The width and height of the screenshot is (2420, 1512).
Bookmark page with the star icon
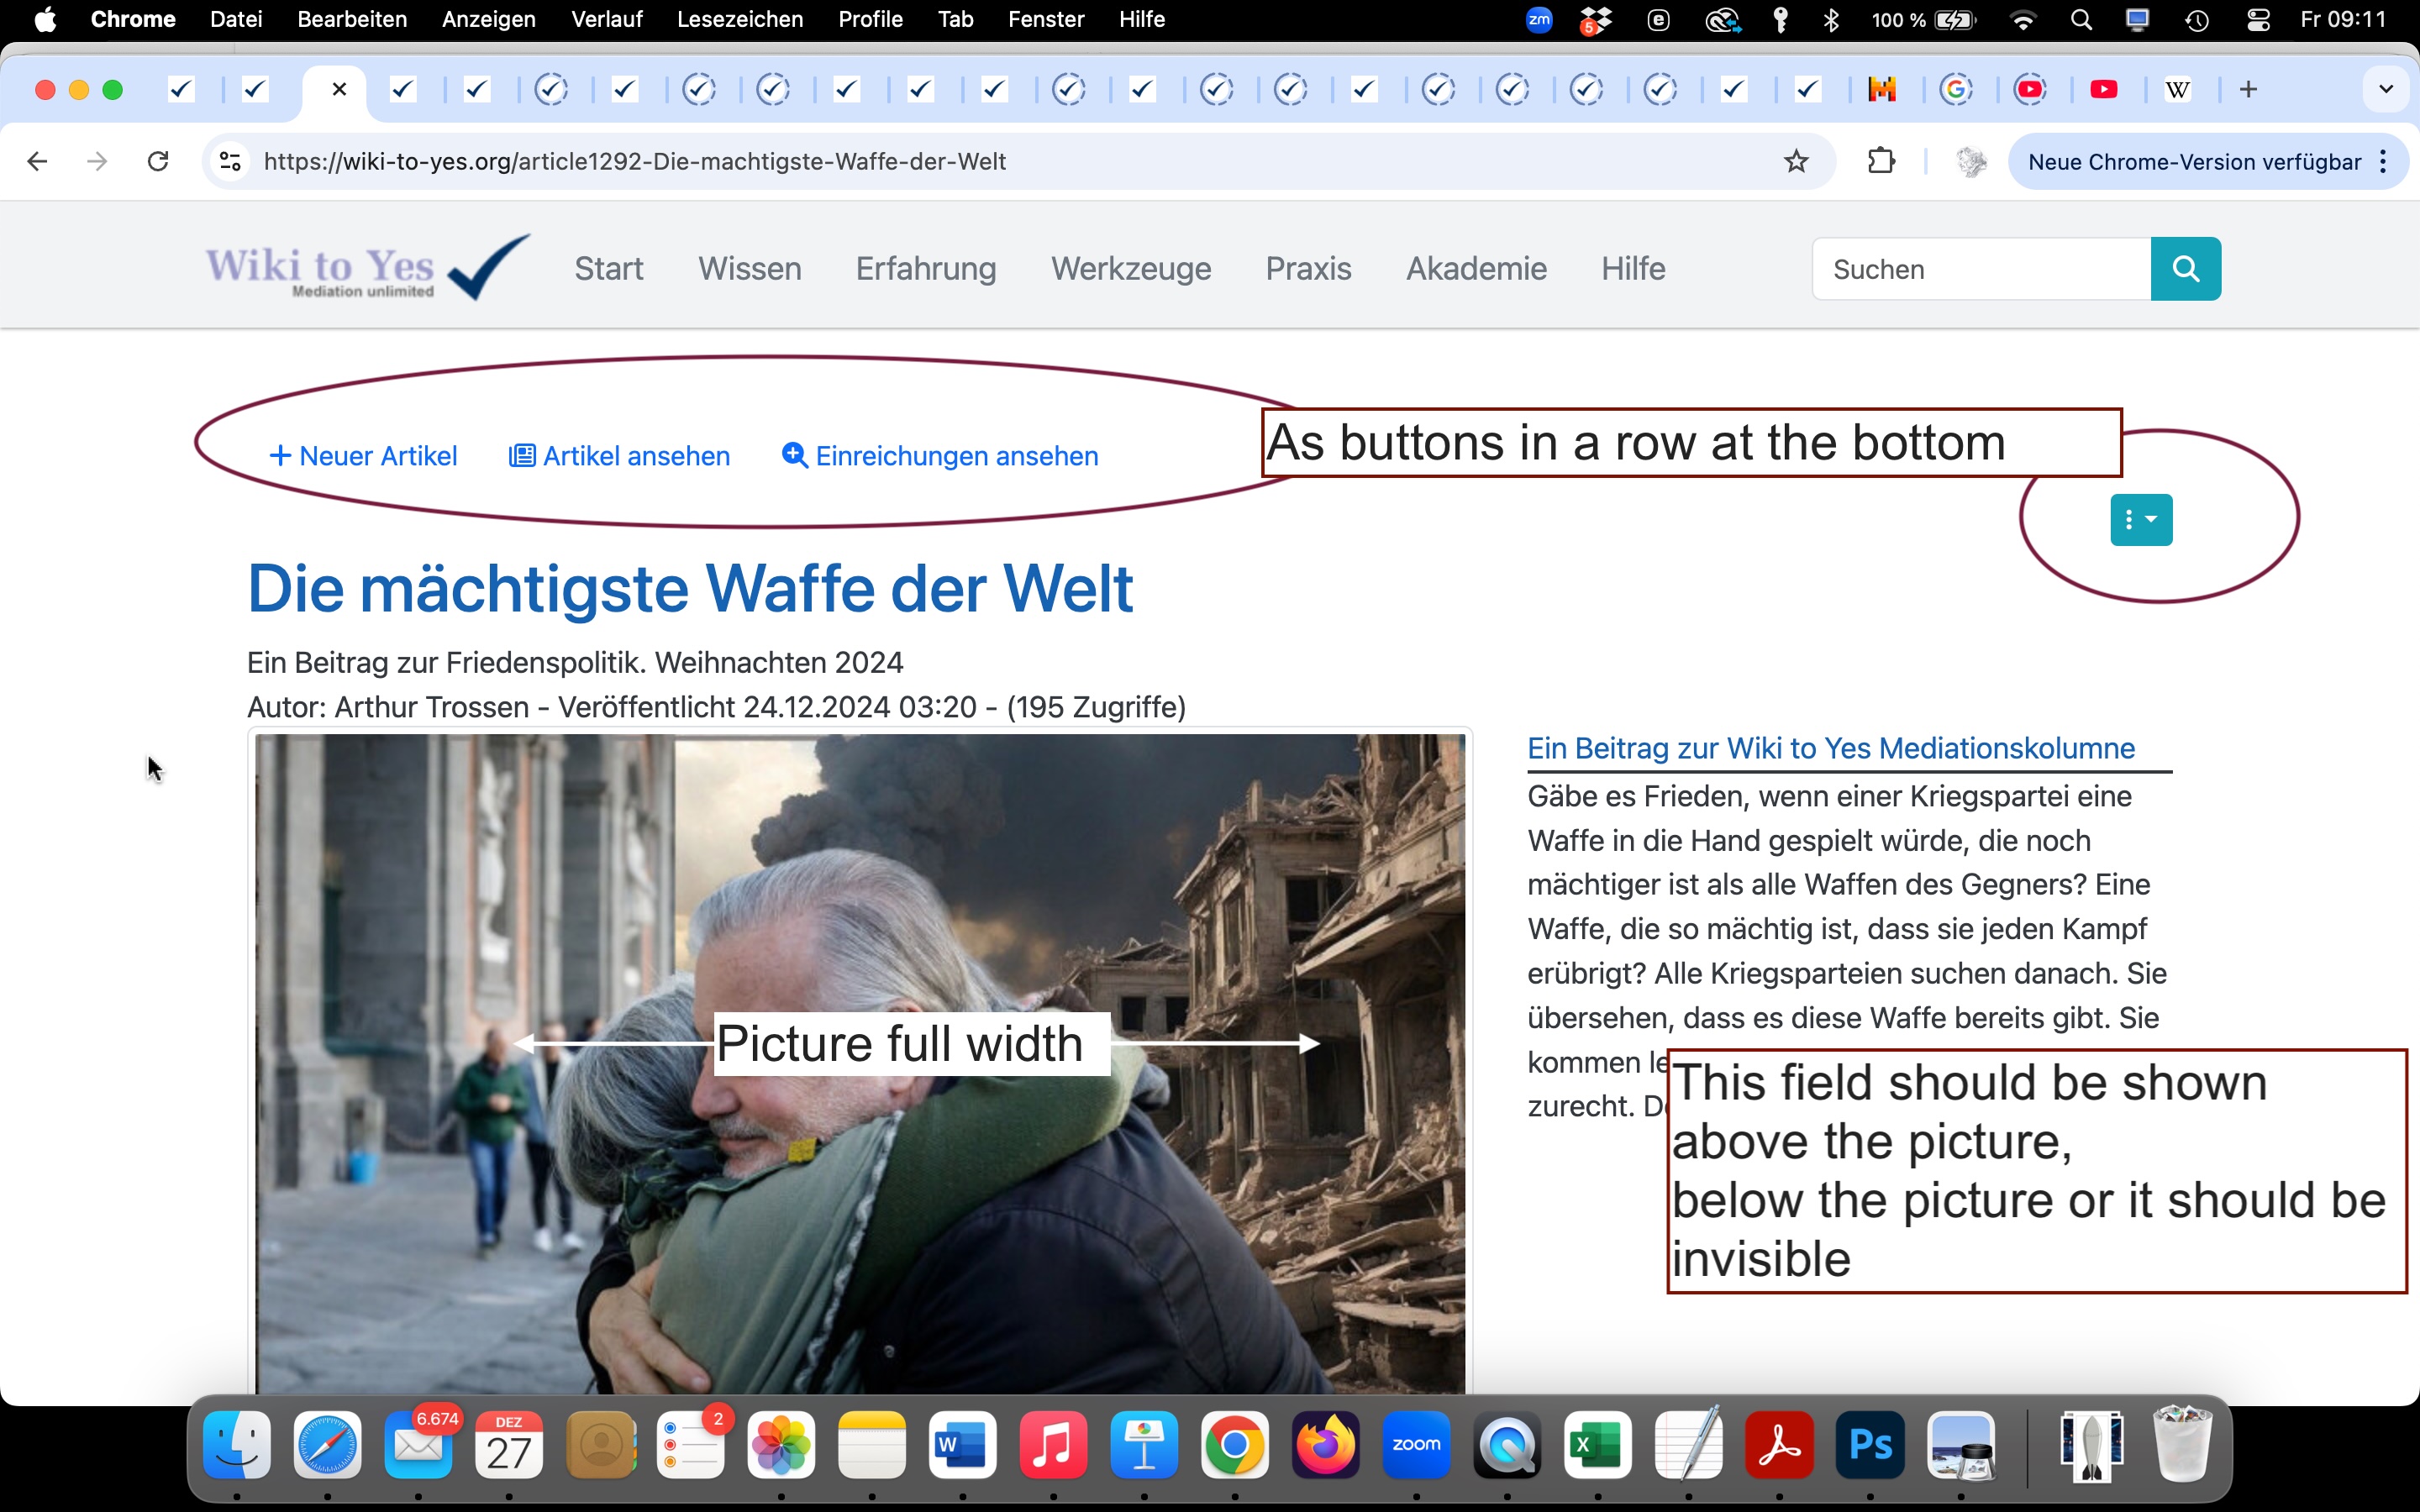coord(1796,161)
